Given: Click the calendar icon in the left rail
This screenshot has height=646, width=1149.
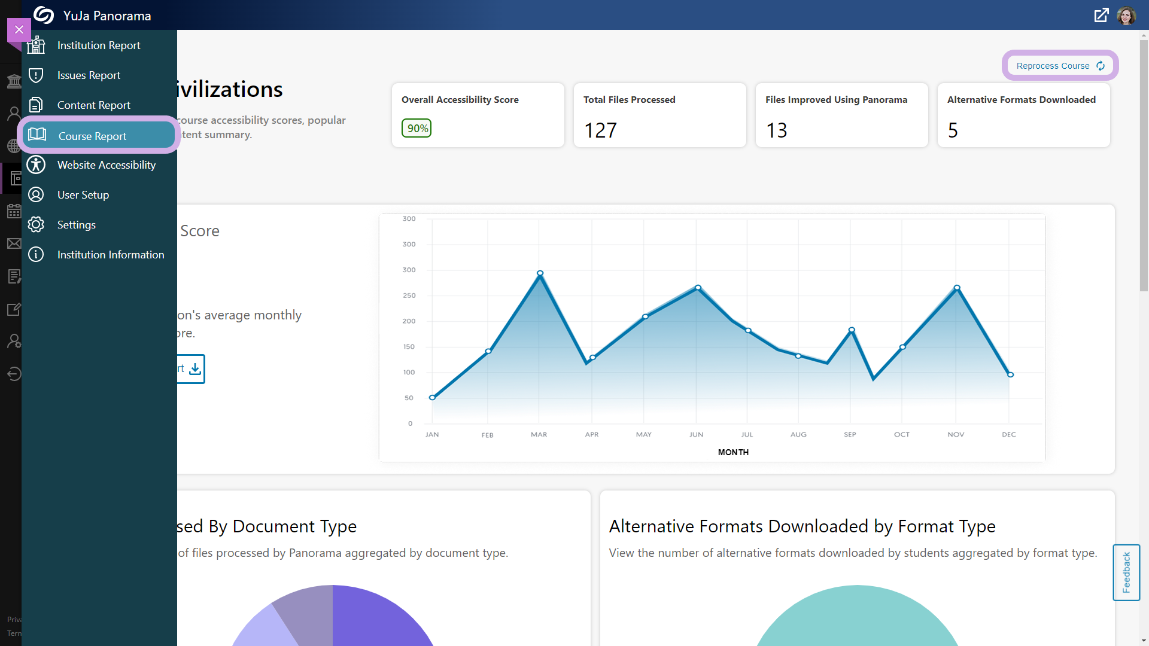Looking at the screenshot, I should [x=14, y=211].
